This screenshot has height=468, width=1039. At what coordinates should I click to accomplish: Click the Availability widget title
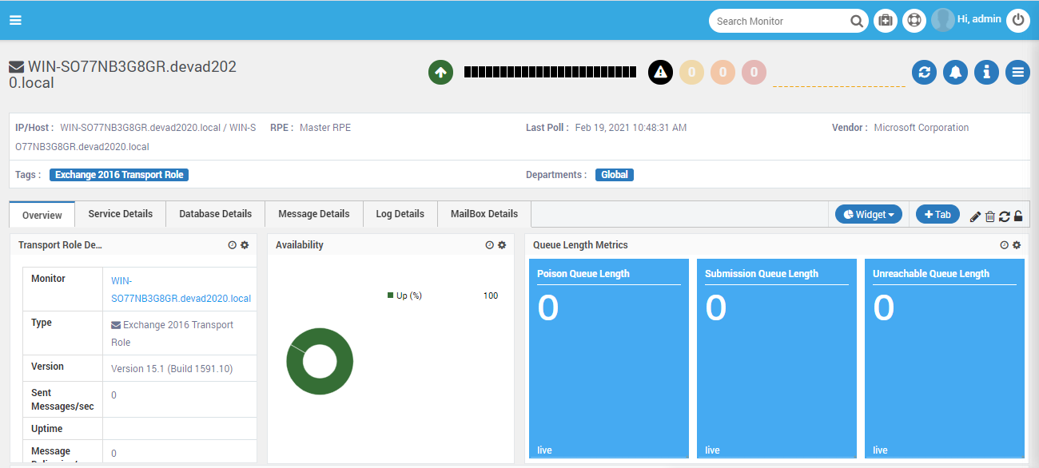300,245
